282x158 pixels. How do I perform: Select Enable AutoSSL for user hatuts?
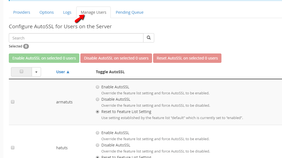[x=97, y=132]
